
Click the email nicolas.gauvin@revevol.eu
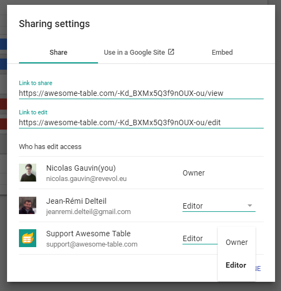point(87,179)
